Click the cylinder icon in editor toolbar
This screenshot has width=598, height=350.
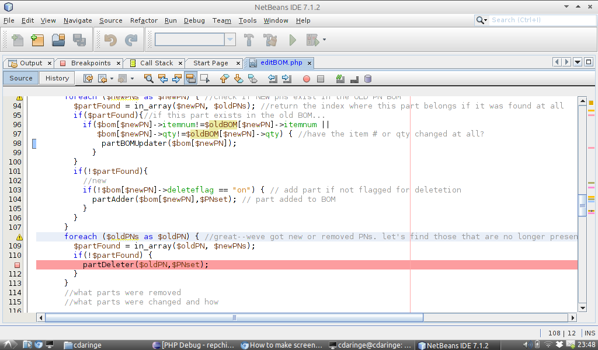[x=368, y=78]
